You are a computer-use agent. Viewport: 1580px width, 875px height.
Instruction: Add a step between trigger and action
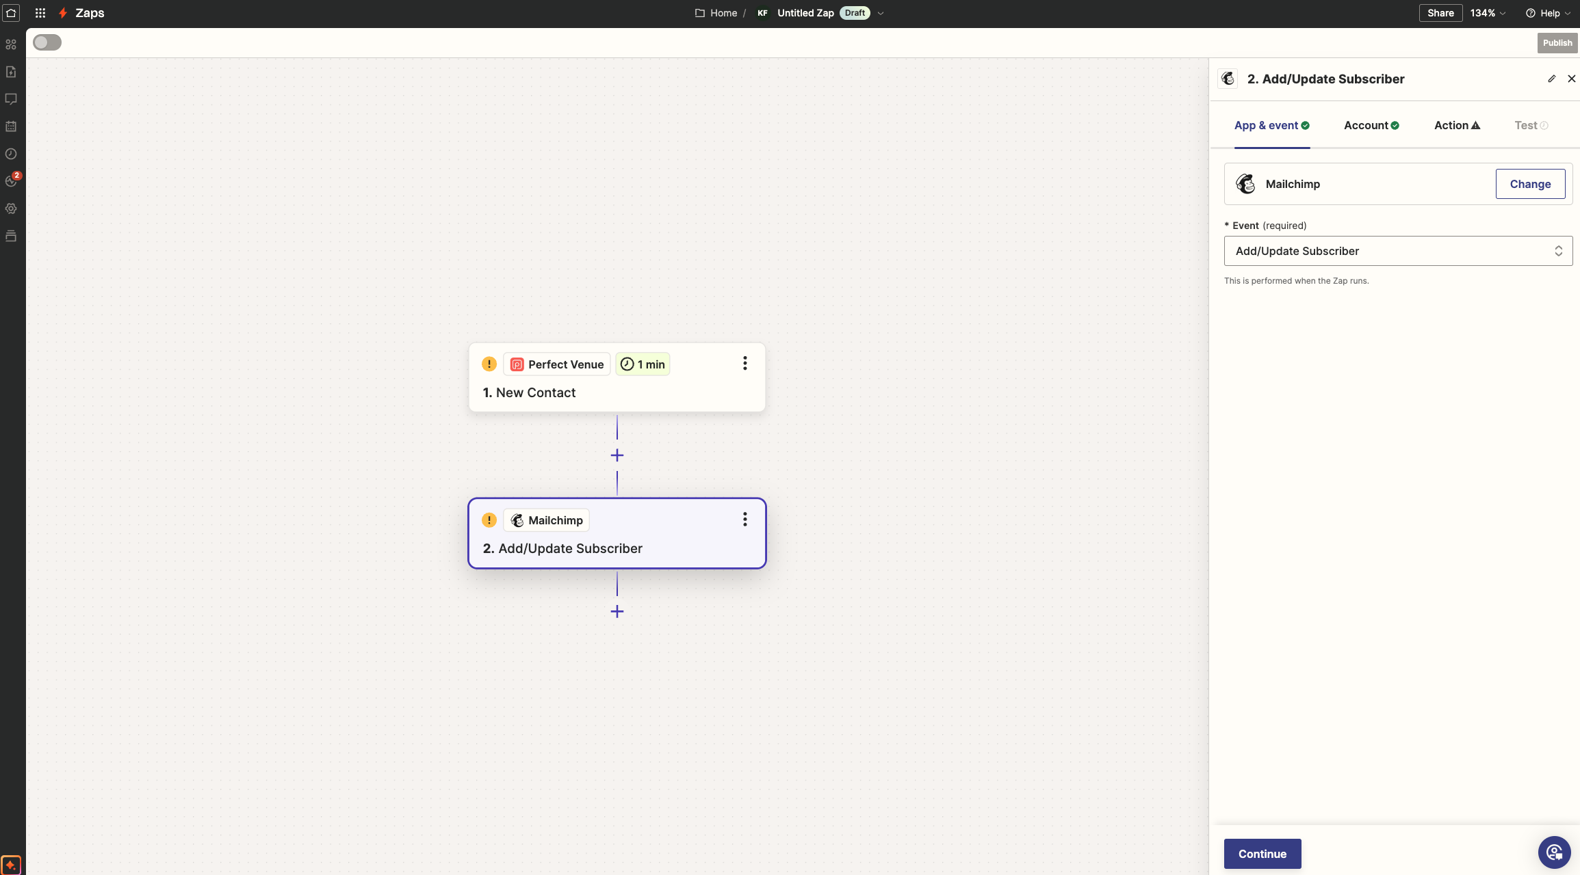coord(617,455)
